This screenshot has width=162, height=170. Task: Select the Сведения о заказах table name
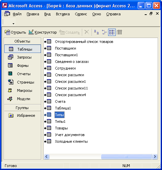click(x=72, y=62)
